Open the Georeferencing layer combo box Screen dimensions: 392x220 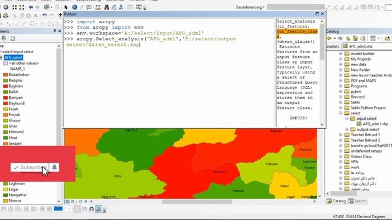pos(295,7)
